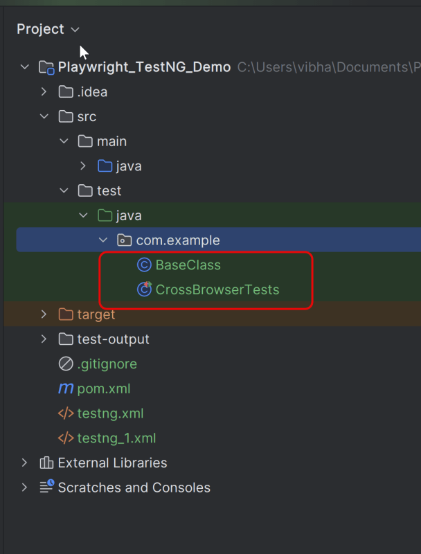Collapse the src folder

(44, 117)
